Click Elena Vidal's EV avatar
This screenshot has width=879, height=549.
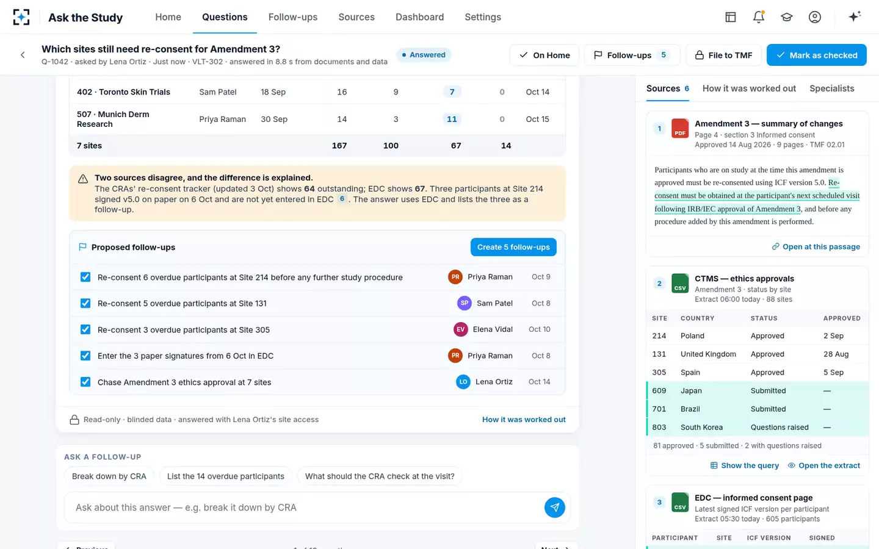(461, 329)
